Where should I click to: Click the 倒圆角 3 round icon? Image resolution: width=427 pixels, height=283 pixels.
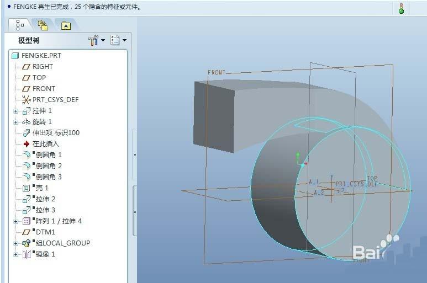27,177
